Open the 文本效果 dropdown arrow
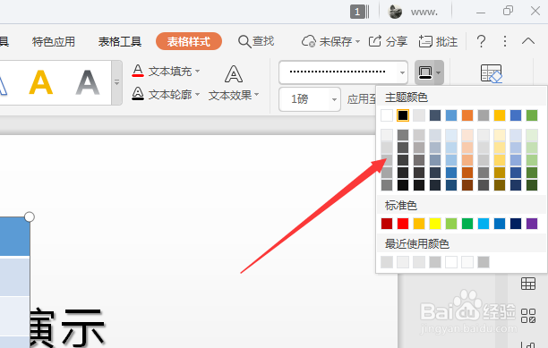 257,94
